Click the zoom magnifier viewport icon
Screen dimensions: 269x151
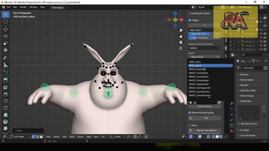click(181, 31)
